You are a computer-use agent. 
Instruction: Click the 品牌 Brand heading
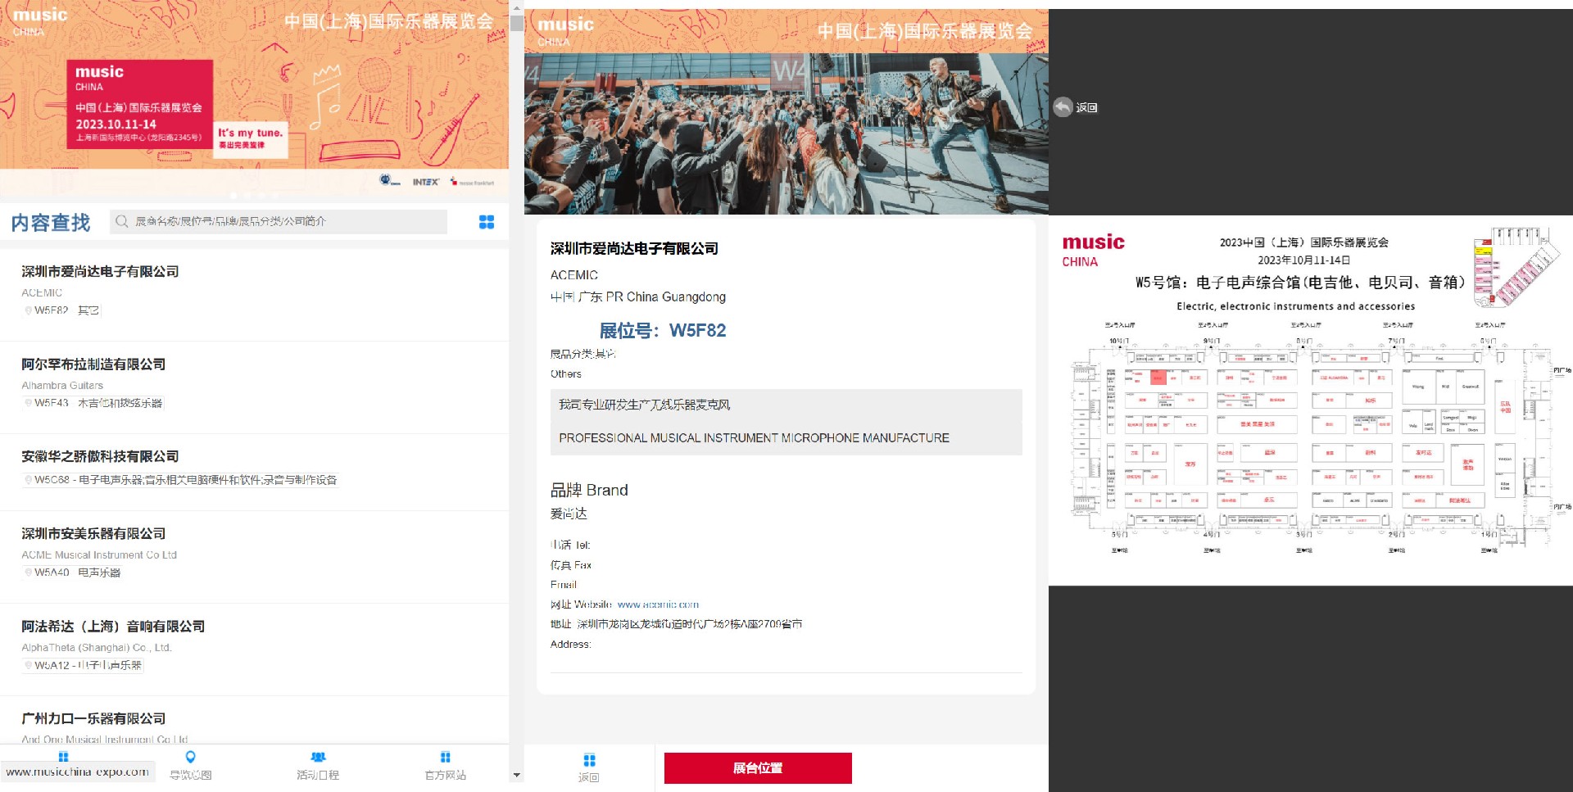(x=589, y=490)
